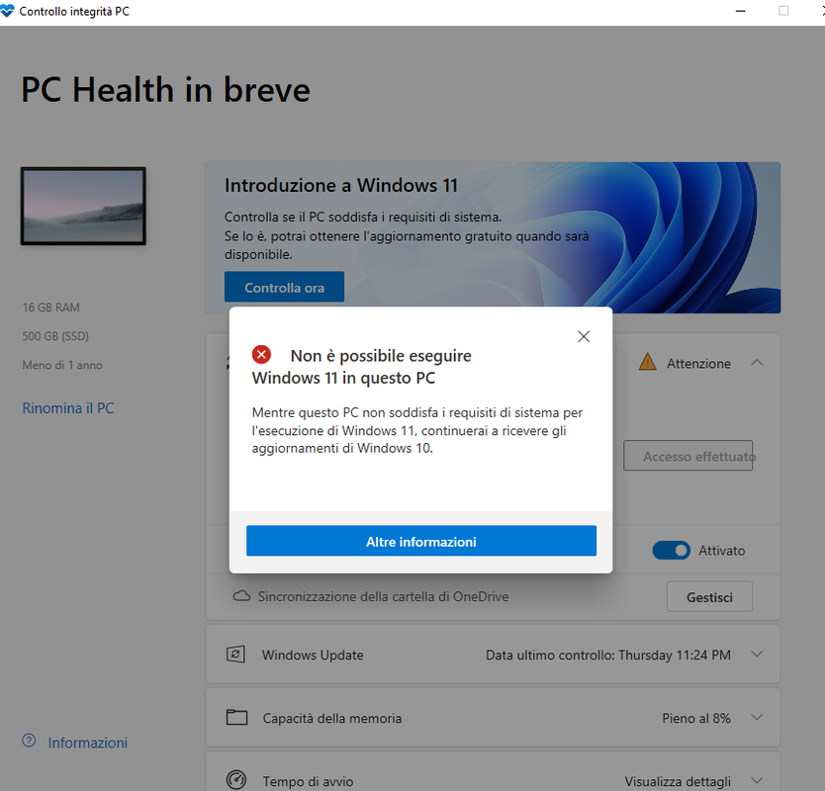
Task: Click the Capacità della memoria folder icon
Action: (236, 718)
